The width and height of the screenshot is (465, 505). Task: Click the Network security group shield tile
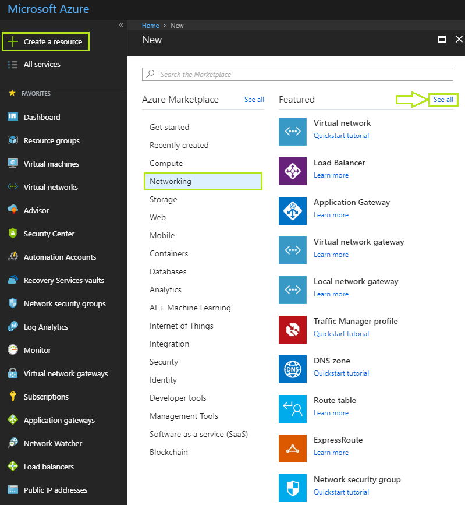pyautogui.click(x=293, y=488)
